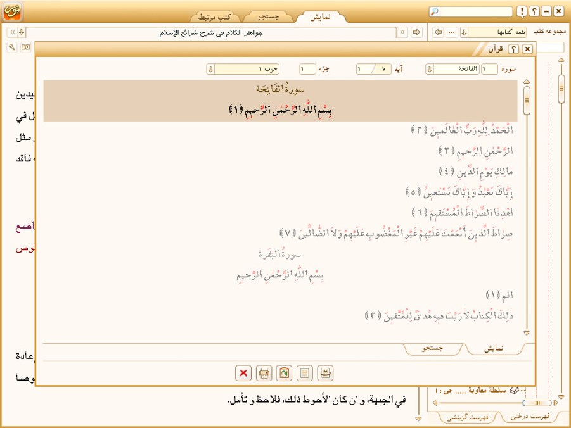Select verse صراط الذين أنعمت عليهم (7)
Viewport: 571px width, 428px height.
pyautogui.click(x=396, y=233)
